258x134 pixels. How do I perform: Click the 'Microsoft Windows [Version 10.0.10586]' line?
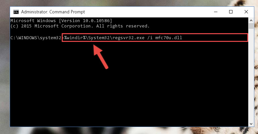coord(61,21)
